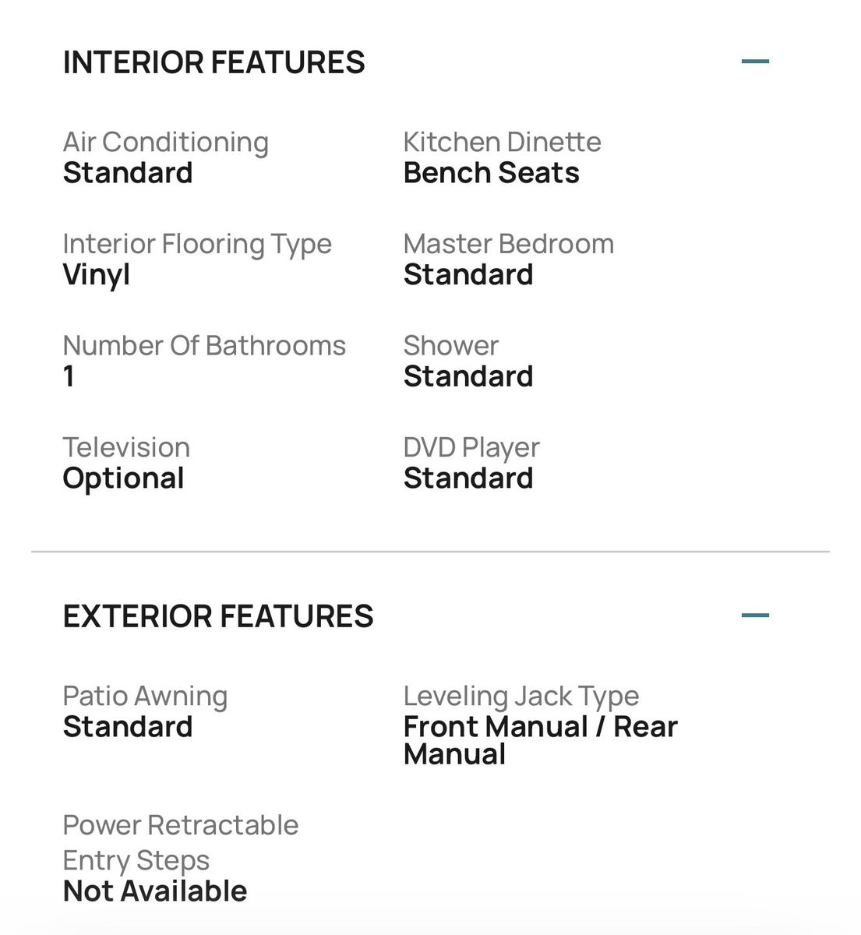Select the Air Conditioning label
The image size is (861, 935).
[x=165, y=142]
